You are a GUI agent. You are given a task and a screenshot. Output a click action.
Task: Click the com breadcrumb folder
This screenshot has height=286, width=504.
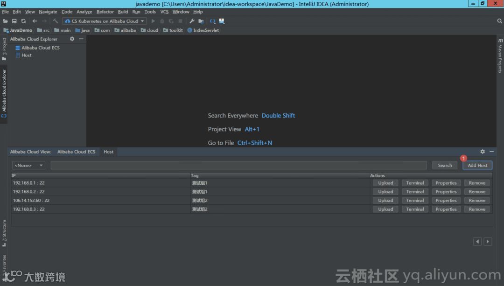point(102,30)
